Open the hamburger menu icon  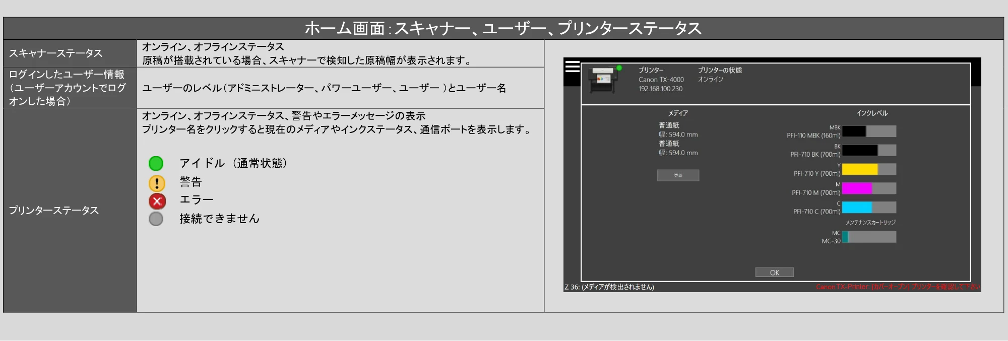point(572,66)
